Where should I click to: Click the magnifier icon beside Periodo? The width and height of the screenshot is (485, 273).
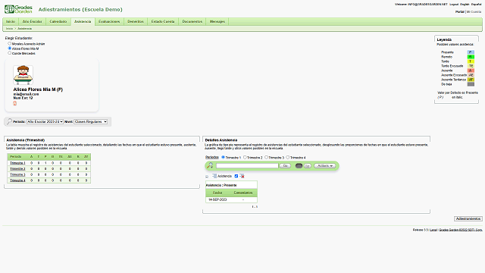pyautogui.click(x=9, y=121)
